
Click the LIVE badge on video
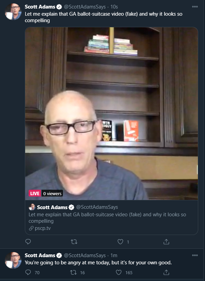pyautogui.click(x=35, y=193)
